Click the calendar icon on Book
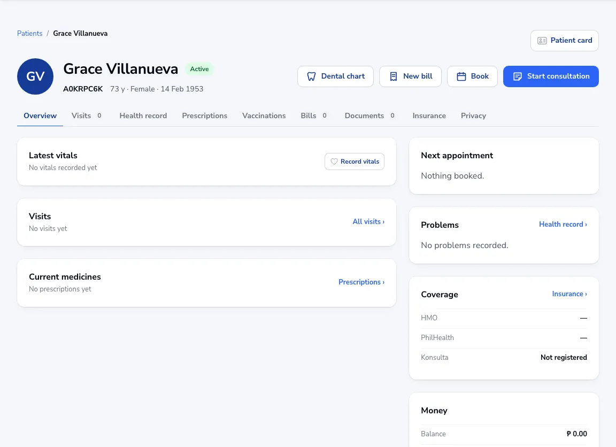The image size is (616, 447). (461, 76)
